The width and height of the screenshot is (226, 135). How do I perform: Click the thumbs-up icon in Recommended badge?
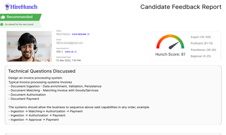(3, 17)
